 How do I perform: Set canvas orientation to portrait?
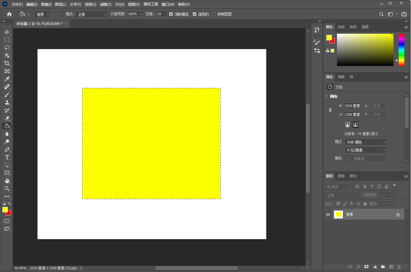348,125
